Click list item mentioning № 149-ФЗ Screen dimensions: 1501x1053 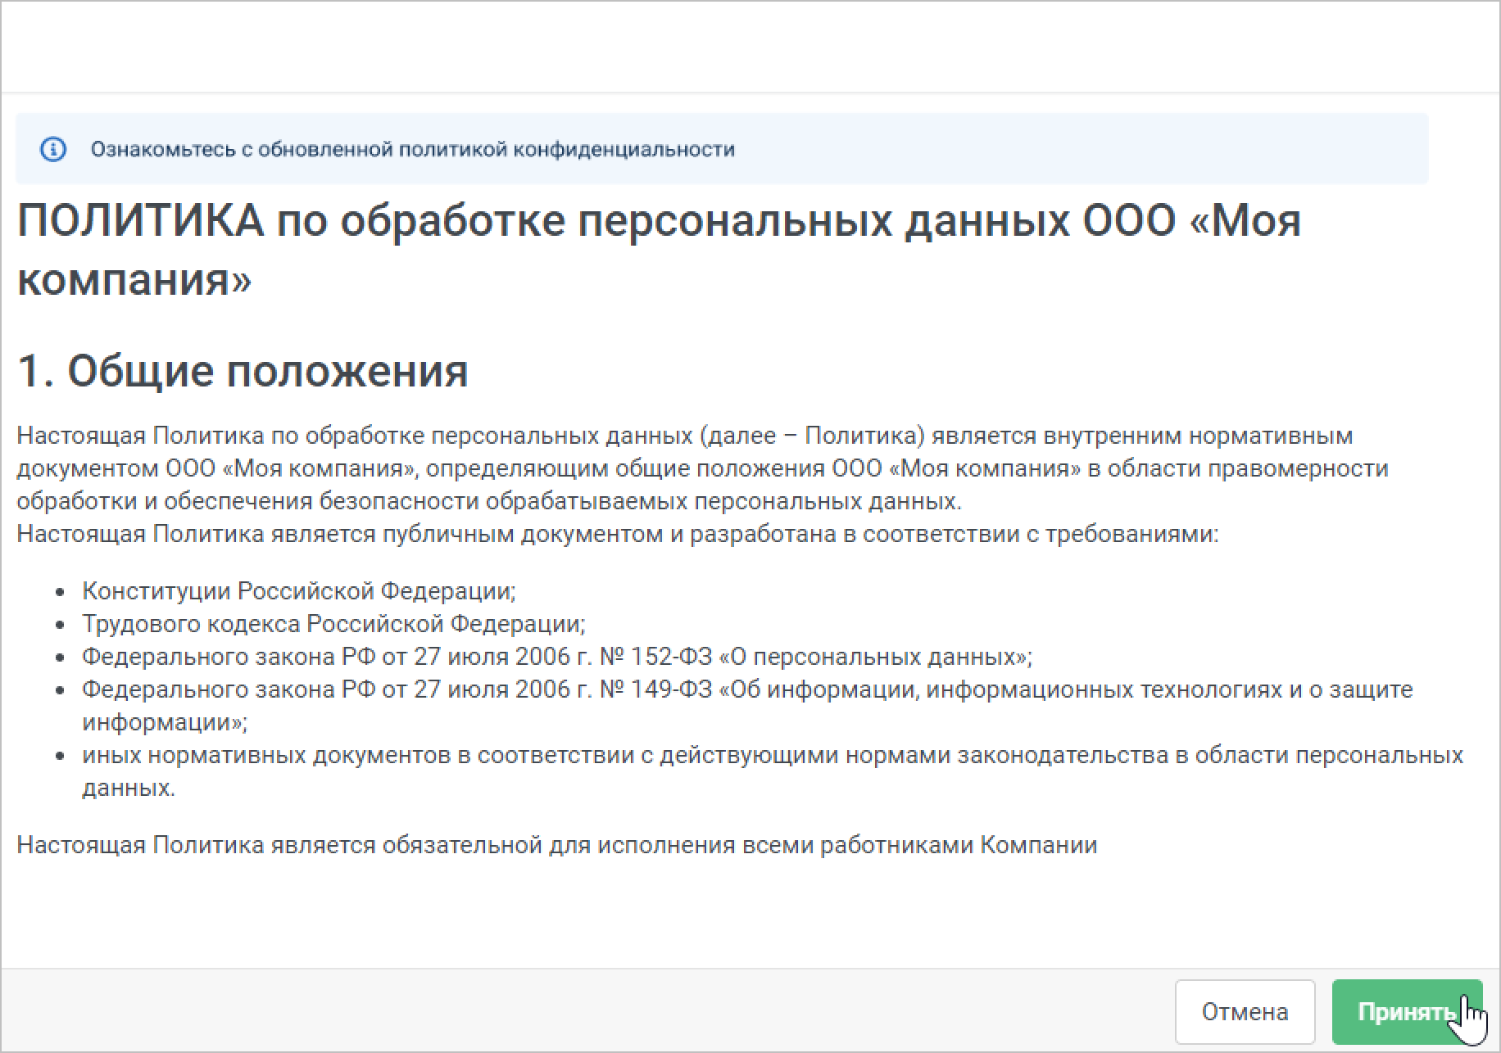coord(747,705)
